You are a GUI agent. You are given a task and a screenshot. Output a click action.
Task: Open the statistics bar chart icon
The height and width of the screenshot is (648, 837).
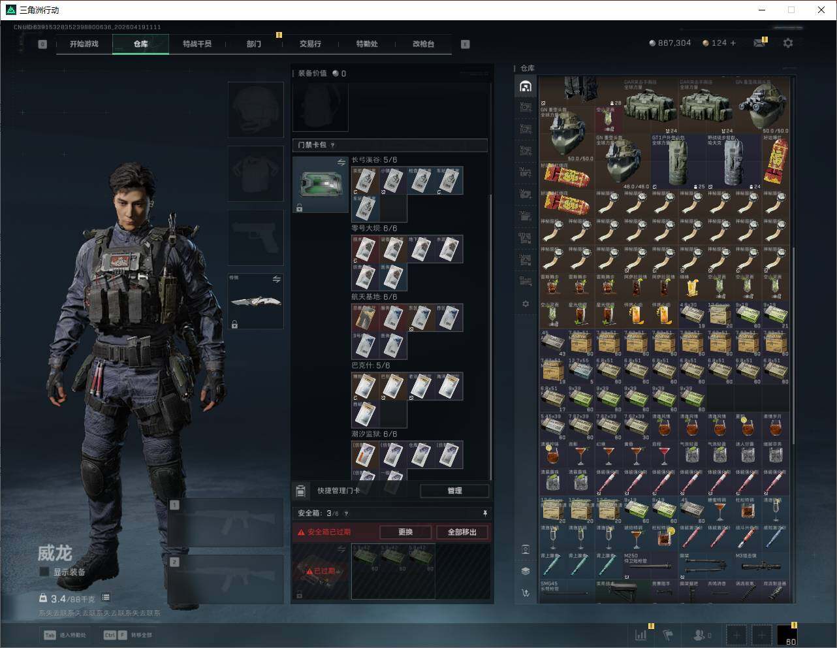(641, 634)
